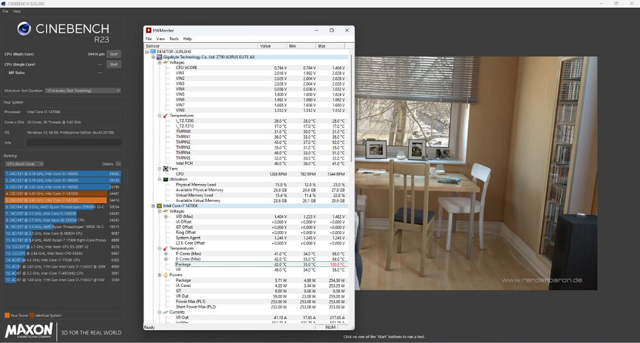Click the Temperatures thermometer icon under Gigabyte motherboard
640x343 pixels.
tap(165, 116)
